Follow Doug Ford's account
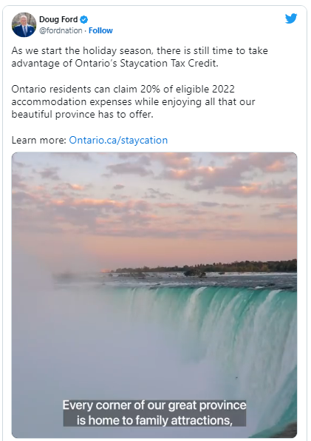 pos(100,30)
